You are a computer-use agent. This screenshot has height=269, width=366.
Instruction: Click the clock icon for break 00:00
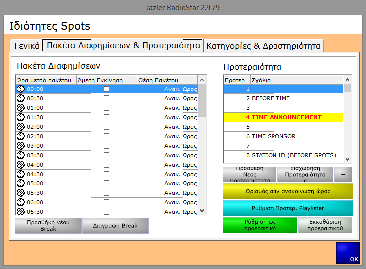[21, 89]
